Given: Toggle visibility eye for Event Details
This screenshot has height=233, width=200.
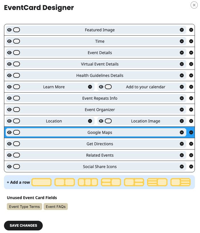Looking at the screenshot, I should coord(9,53).
